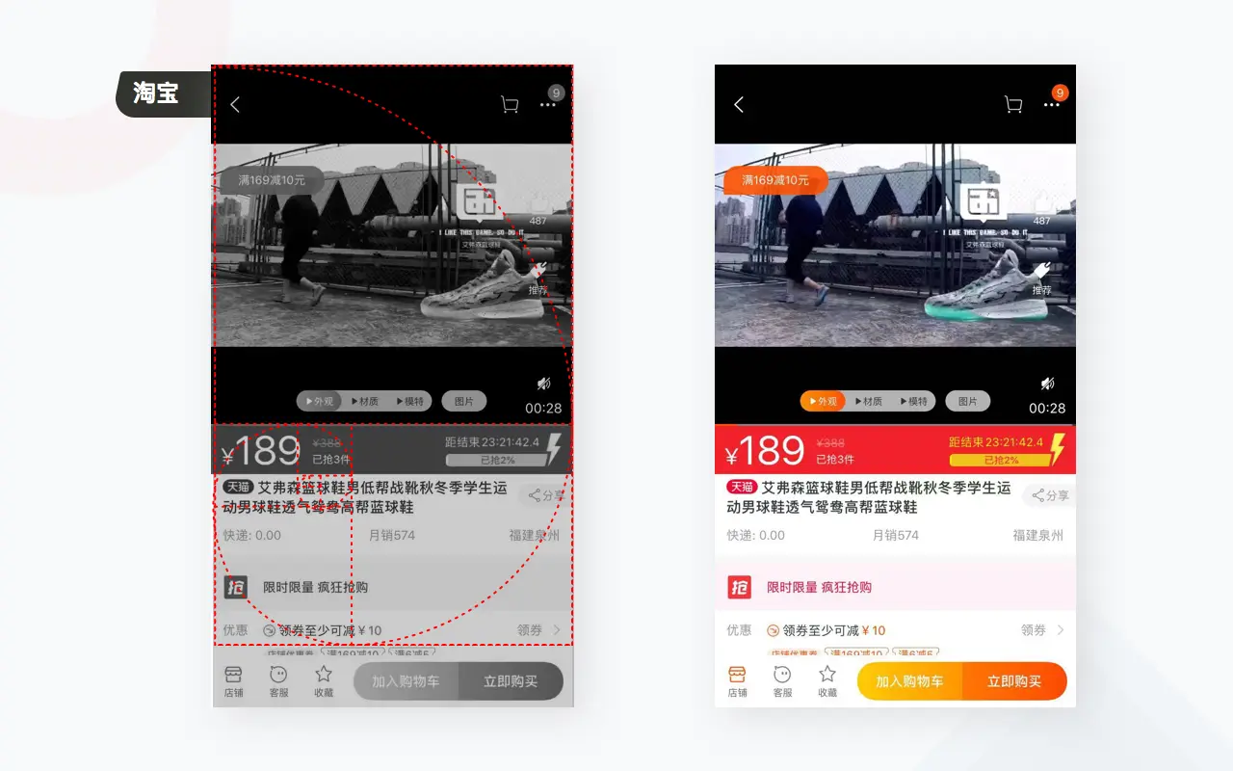1233x771 pixels.
Task: Click gray 加入购物车 button
Action: tap(406, 680)
